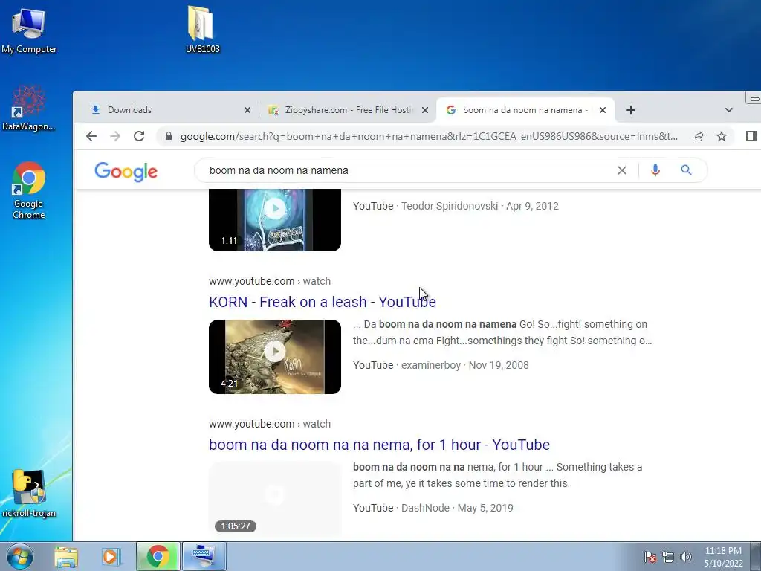Screen dimensions: 761x571
Task: Bookmark this page with star icon
Action: point(722,137)
